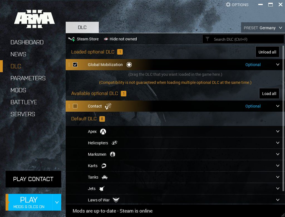Open the Steam Store link

tap(88, 39)
